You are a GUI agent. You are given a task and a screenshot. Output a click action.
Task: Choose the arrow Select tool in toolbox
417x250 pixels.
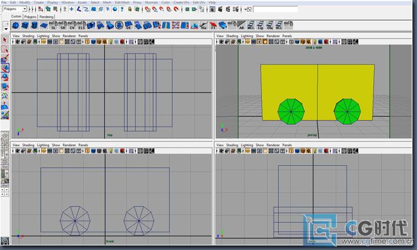click(x=5, y=40)
